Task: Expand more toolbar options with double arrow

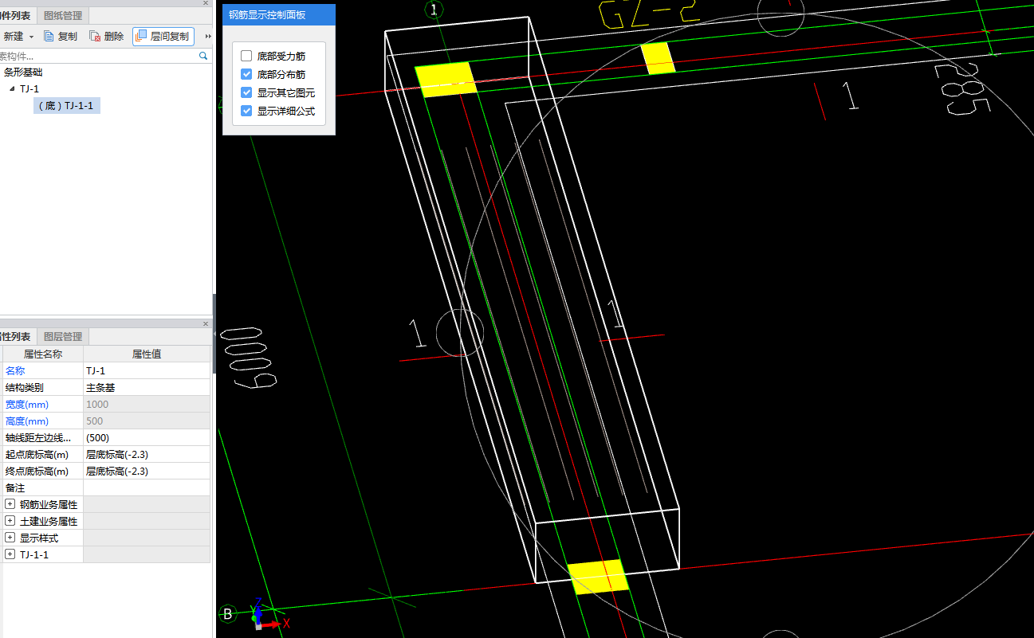Action: tap(208, 37)
